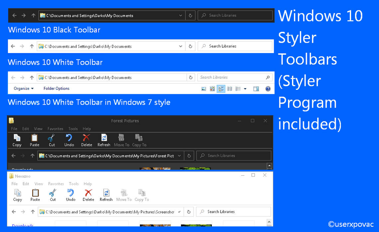The width and height of the screenshot is (379, 232).
Task: Open the Downloads link
Action: pos(22,226)
